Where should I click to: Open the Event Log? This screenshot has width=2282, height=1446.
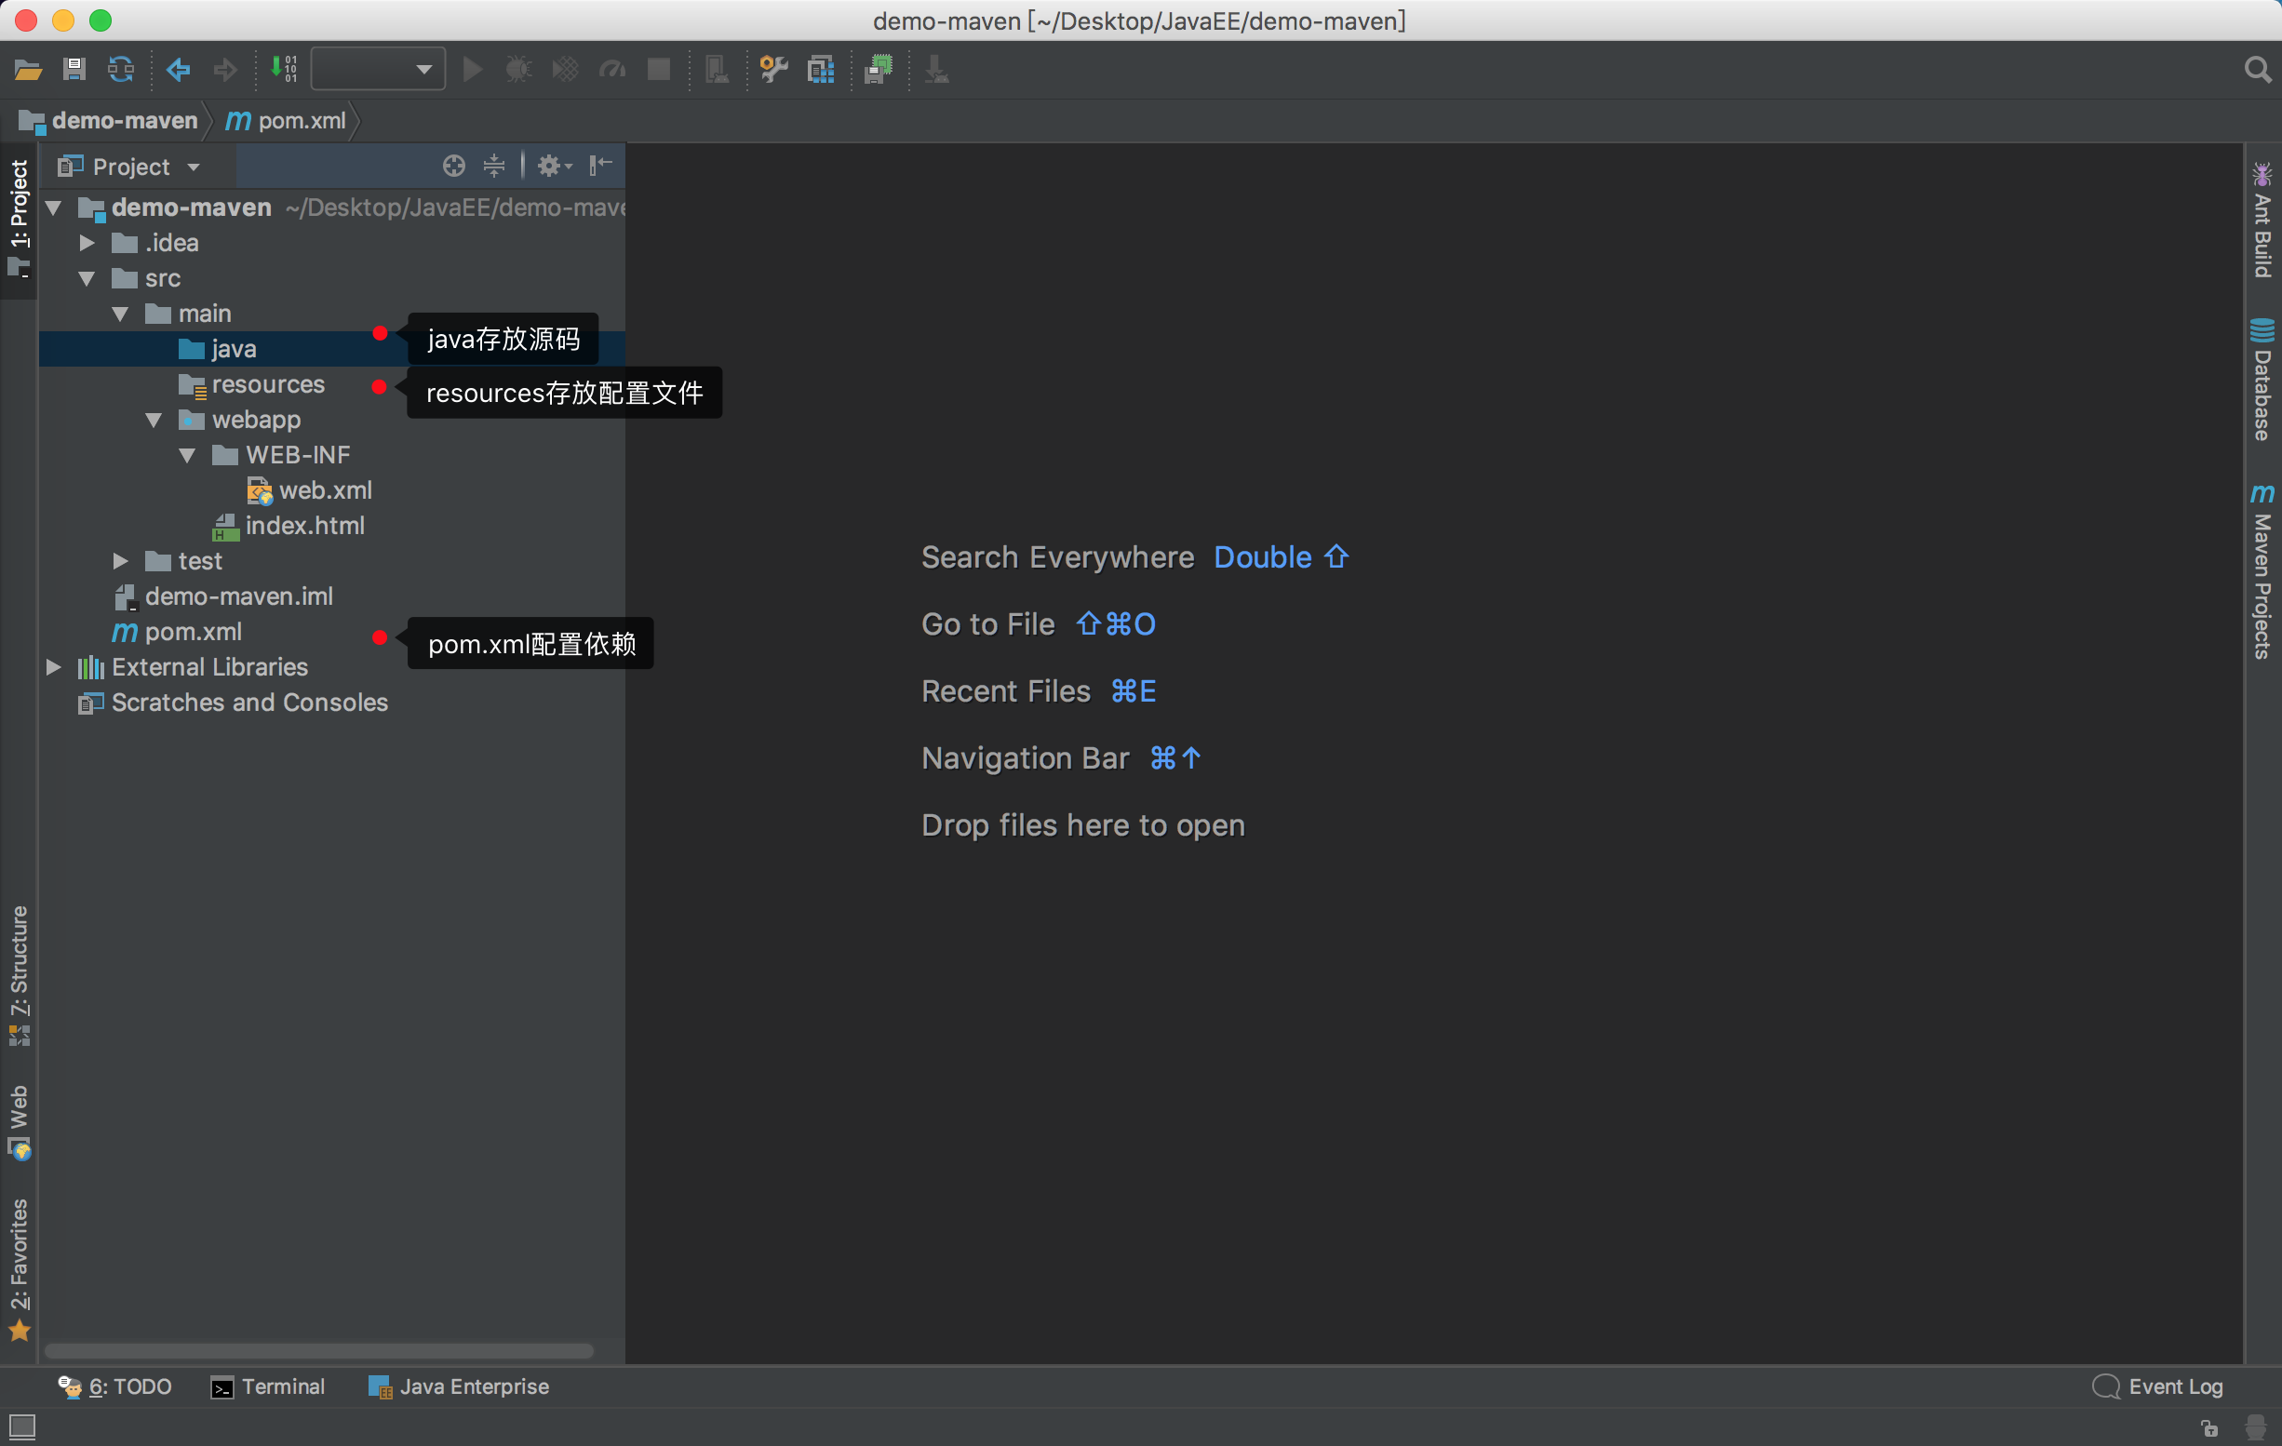tap(2158, 1387)
